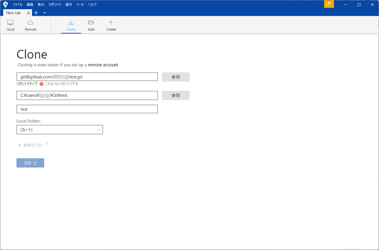Follow the remote account link
This screenshot has height=250, width=379.
point(103,65)
